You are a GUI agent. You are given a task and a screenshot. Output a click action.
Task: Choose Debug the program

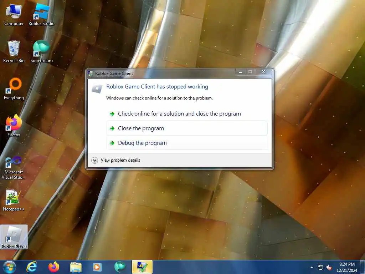[x=187, y=143]
